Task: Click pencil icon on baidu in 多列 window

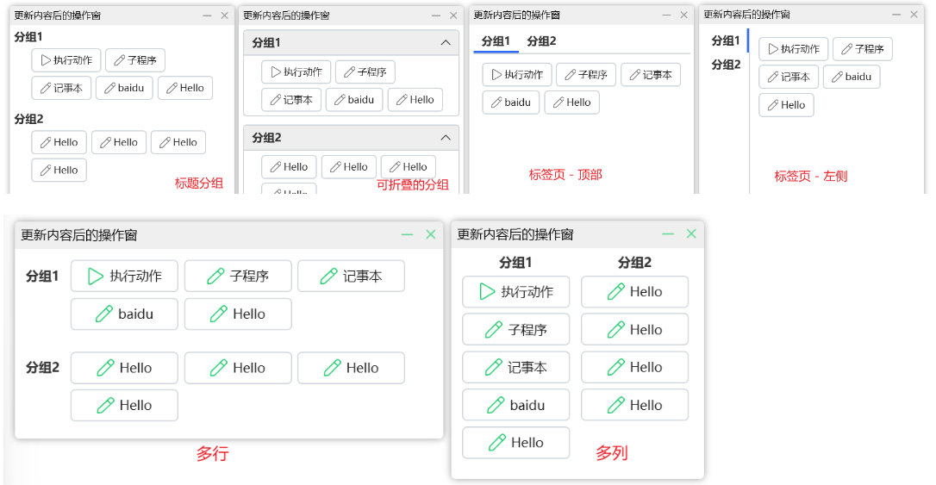Action: tap(495, 406)
